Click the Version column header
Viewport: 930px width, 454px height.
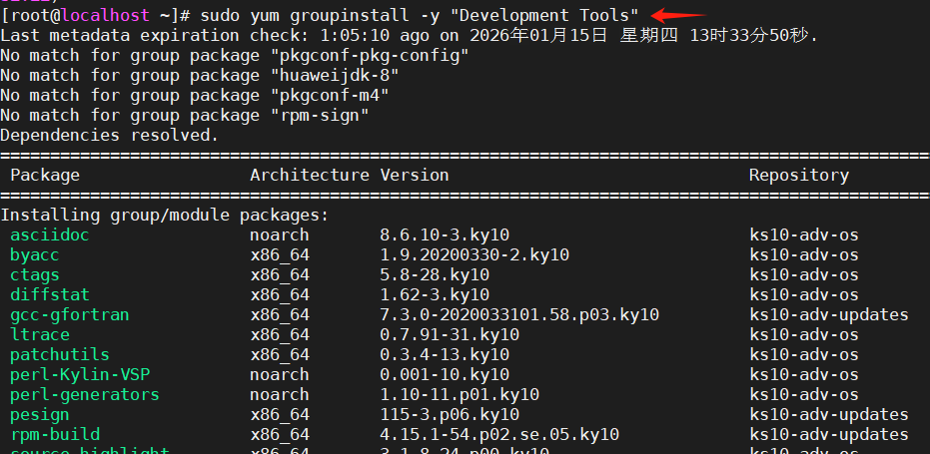click(415, 175)
